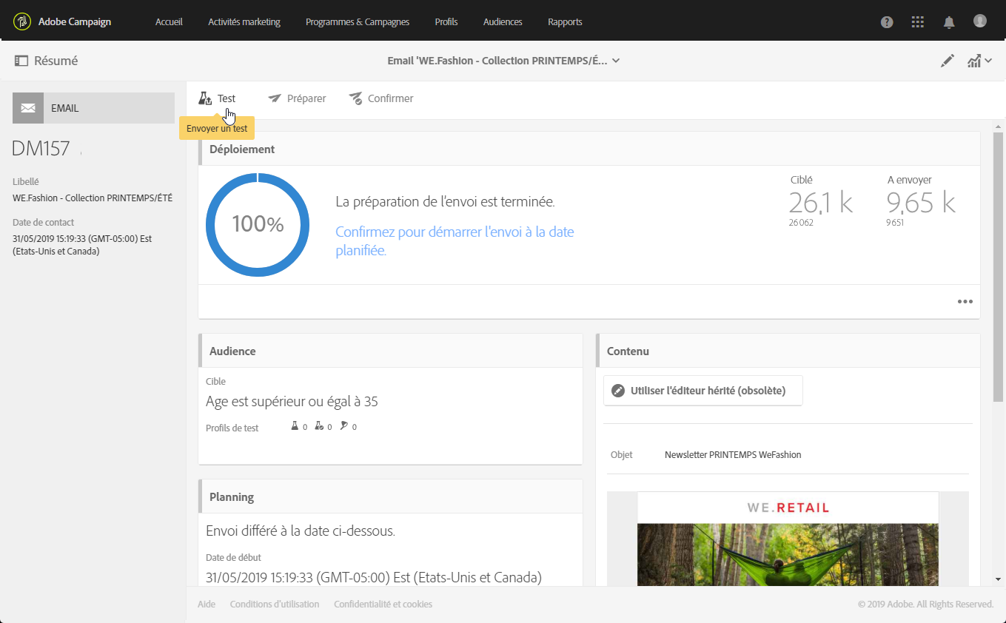The height and width of the screenshot is (623, 1006).
Task: Click the exact targeted count '26 062'
Action: coord(801,222)
